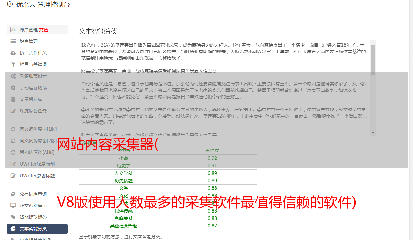
Task: Click the 民俗传统 category cell
Action: [x=124, y=211]
